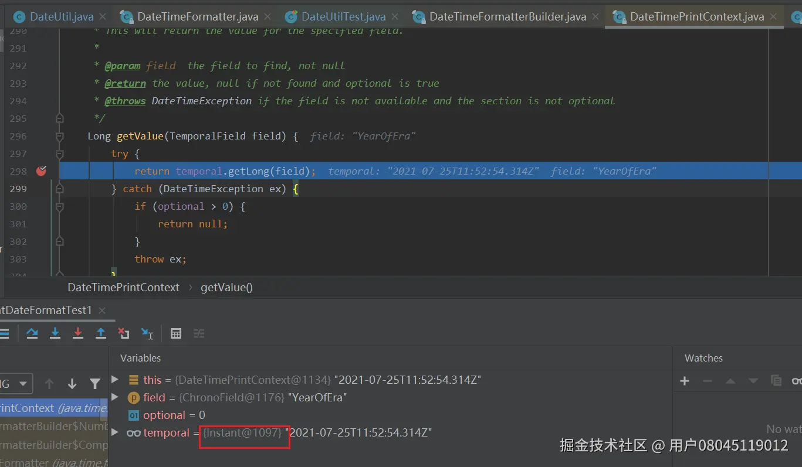Expand the 'field' variable node
Viewport: 802px width, 467px height.
[115, 397]
